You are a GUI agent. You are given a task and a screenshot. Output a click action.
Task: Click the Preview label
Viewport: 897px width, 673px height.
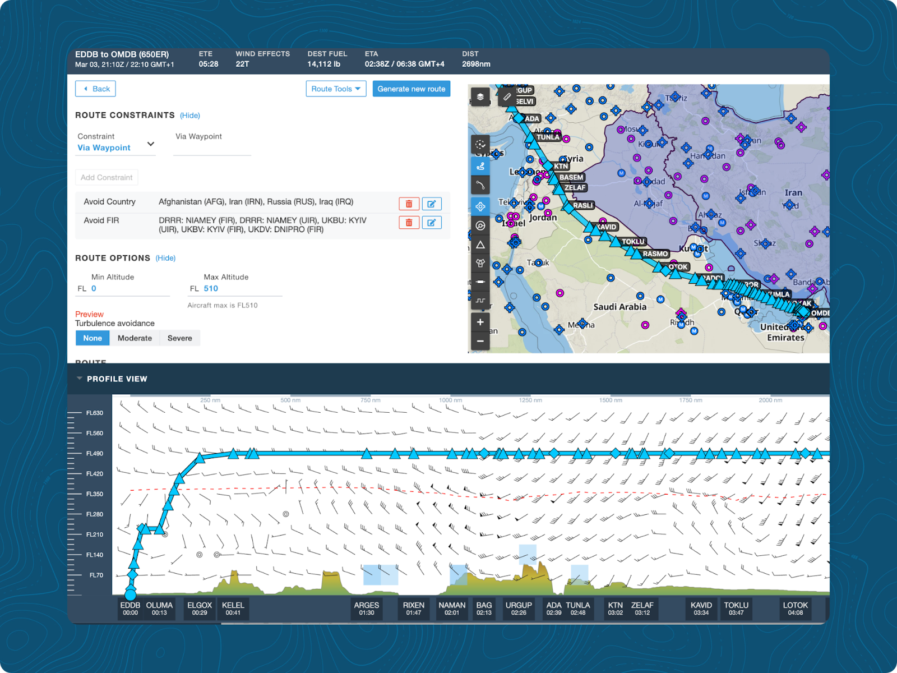(89, 314)
